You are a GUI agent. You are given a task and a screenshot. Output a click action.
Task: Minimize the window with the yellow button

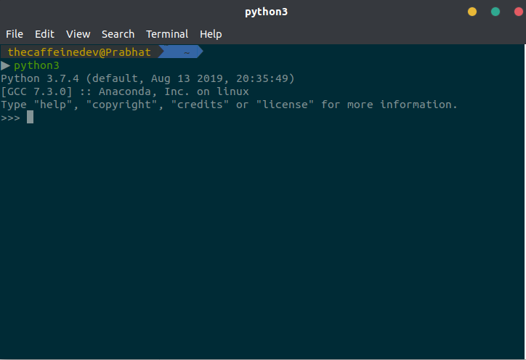click(x=472, y=12)
